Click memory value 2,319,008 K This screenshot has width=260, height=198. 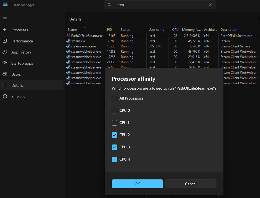click(x=192, y=36)
